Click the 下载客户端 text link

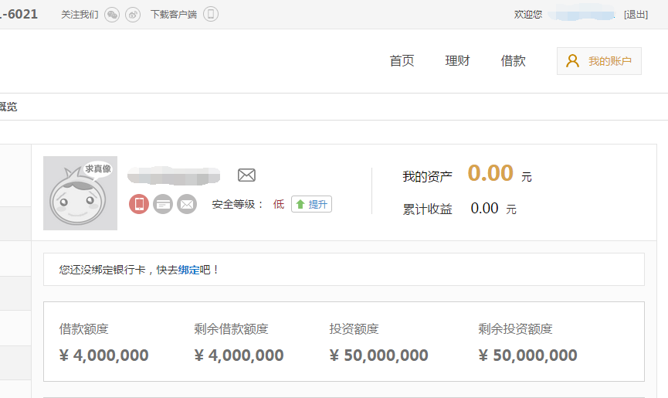pyautogui.click(x=175, y=15)
